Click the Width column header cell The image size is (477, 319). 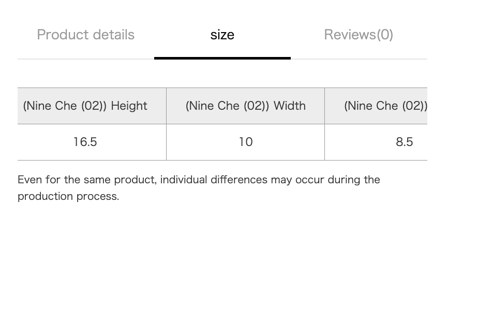click(x=246, y=106)
